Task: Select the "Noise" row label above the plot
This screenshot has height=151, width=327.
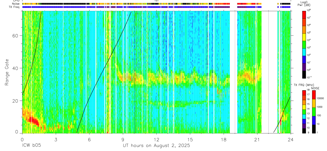Action: 16,4
